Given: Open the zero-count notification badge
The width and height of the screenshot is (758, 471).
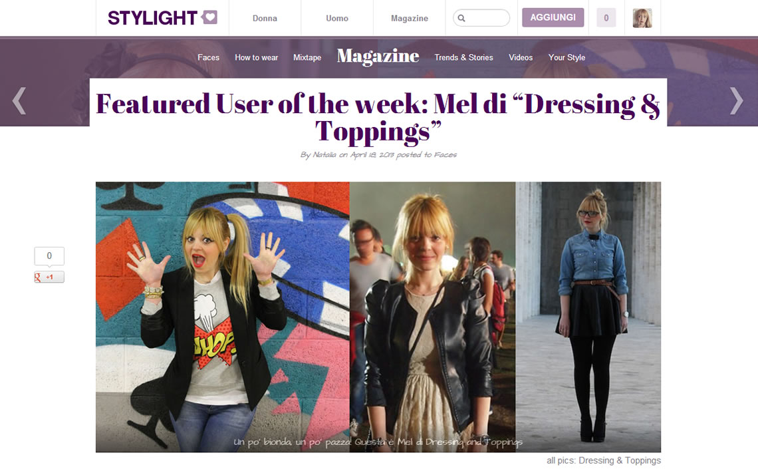Looking at the screenshot, I should click(x=606, y=18).
